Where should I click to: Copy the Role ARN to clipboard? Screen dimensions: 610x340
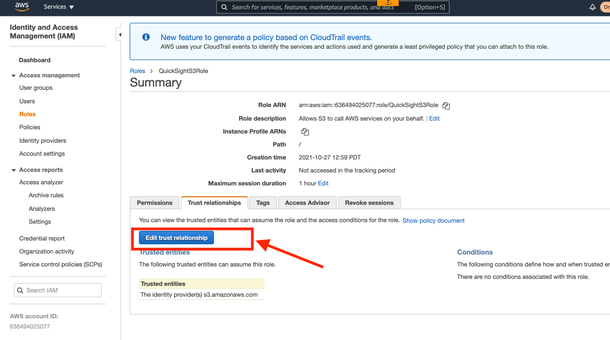[x=446, y=106]
